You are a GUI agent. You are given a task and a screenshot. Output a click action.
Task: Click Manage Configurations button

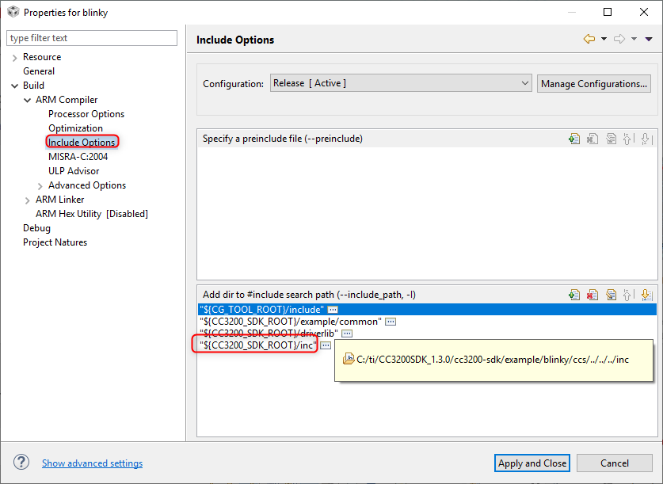594,83
